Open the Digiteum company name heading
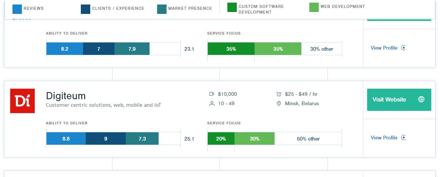This screenshot has width=440, height=177. click(66, 95)
